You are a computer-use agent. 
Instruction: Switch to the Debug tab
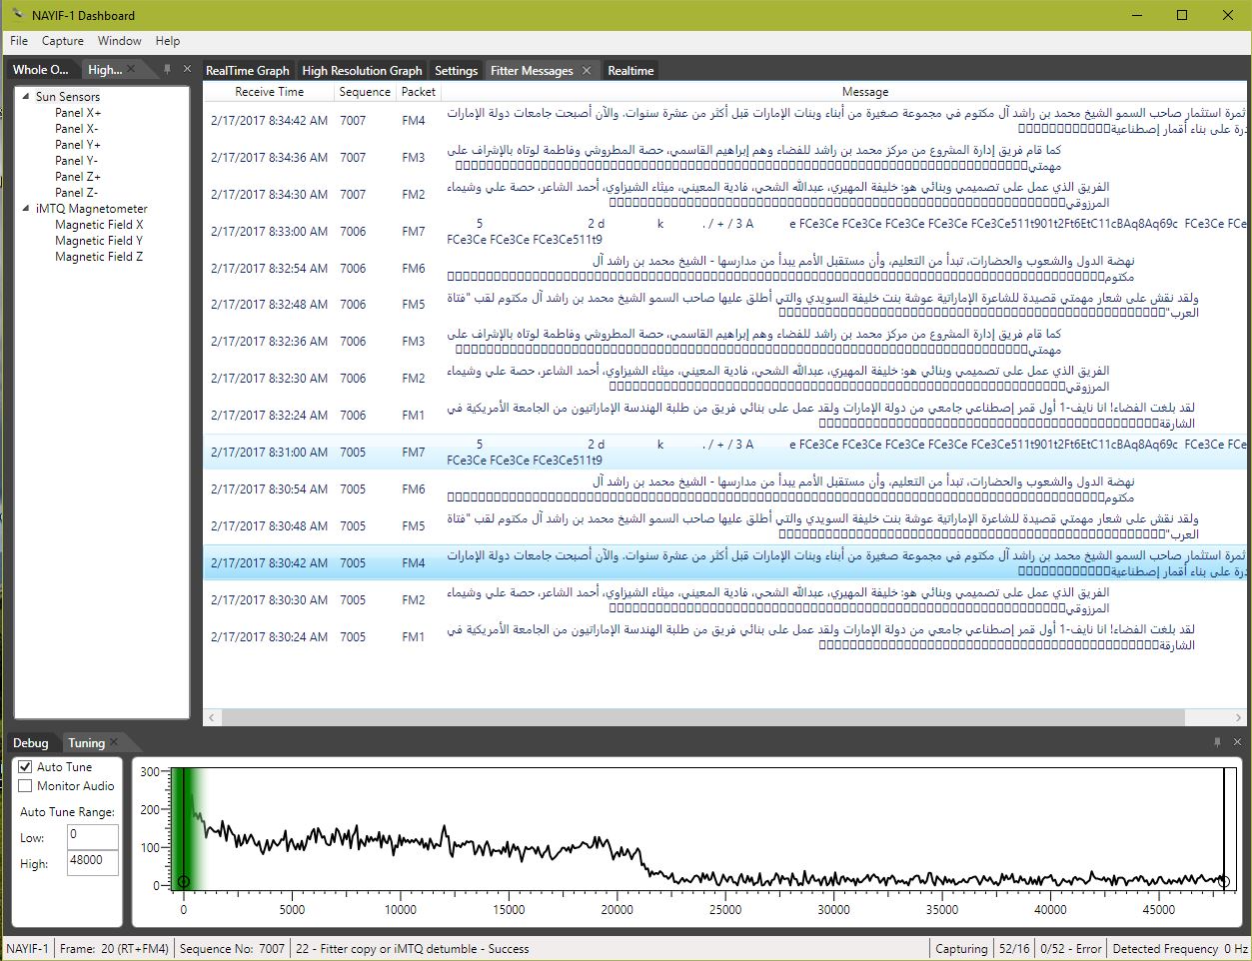pyautogui.click(x=31, y=743)
